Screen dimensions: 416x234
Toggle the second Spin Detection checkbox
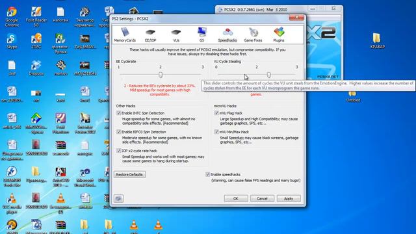pos(118,132)
